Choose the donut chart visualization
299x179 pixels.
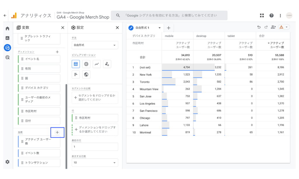(x=86, y=64)
